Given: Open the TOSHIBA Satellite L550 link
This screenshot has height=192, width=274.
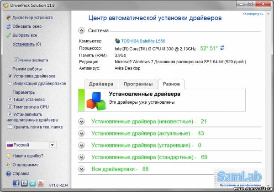Looking at the screenshot, I should pyautogui.click(x=143, y=41).
